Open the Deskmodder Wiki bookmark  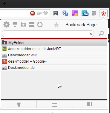54,55
